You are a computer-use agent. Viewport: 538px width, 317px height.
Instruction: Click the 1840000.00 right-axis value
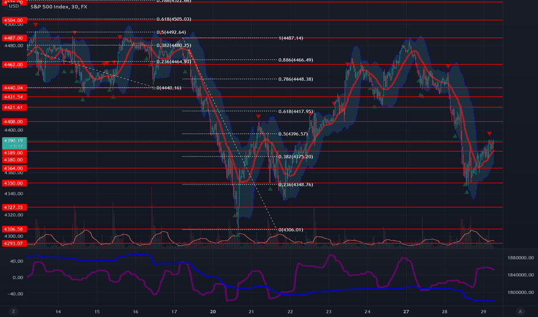[x=521, y=275]
